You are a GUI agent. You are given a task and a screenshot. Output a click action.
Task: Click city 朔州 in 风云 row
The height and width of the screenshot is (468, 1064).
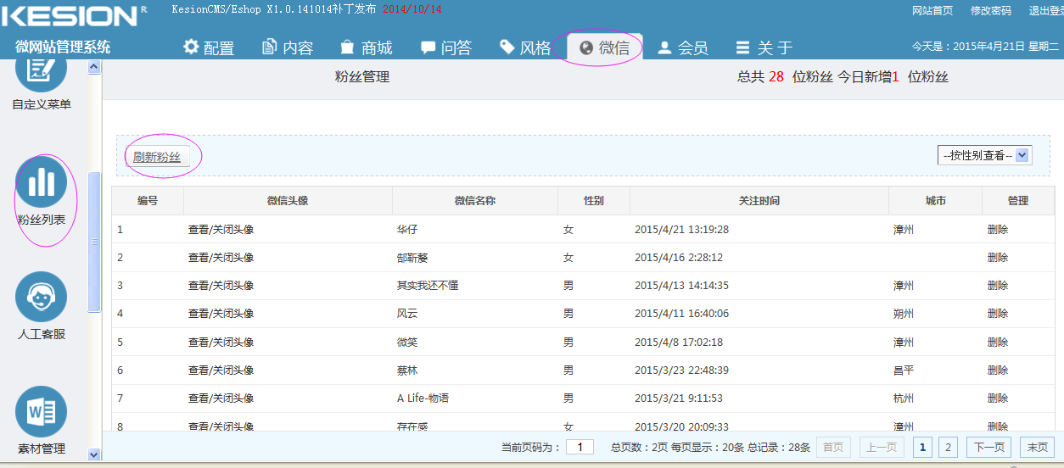coord(904,314)
